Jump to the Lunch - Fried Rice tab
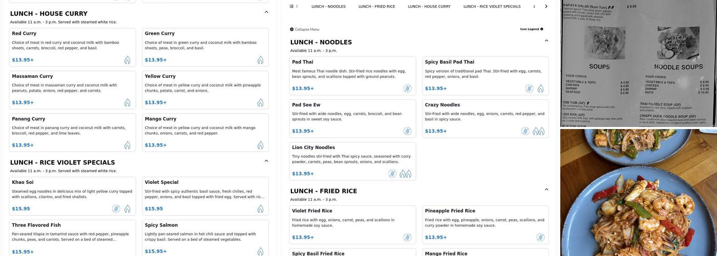This screenshot has height=256, width=717. click(x=376, y=7)
